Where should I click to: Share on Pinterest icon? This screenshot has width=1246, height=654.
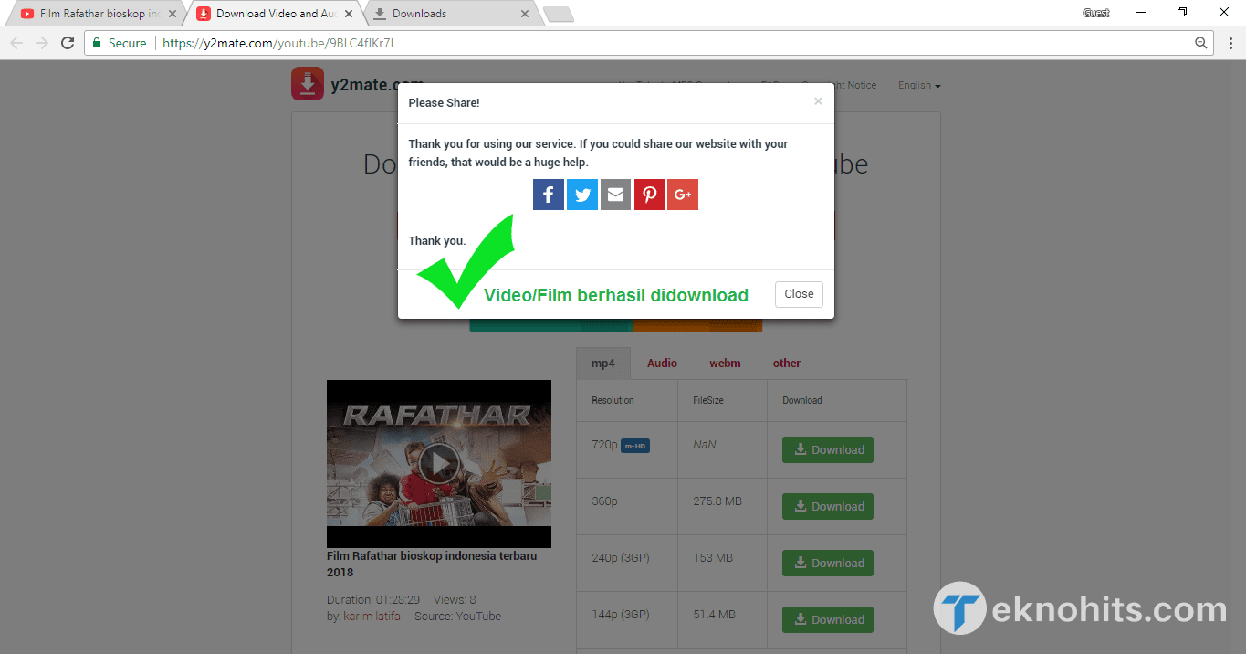pos(649,195)
